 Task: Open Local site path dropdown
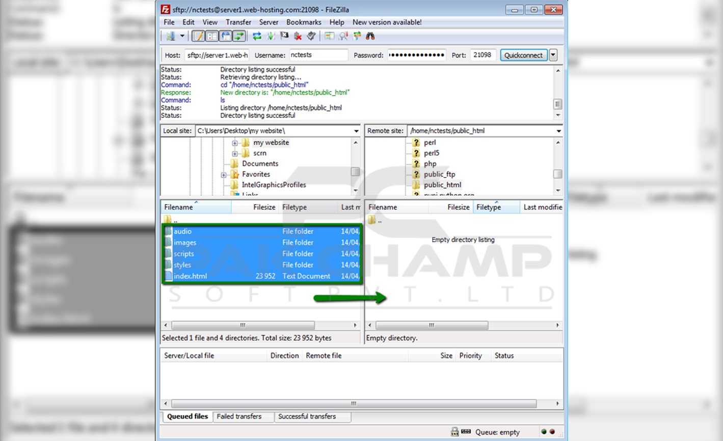point(356,131)
